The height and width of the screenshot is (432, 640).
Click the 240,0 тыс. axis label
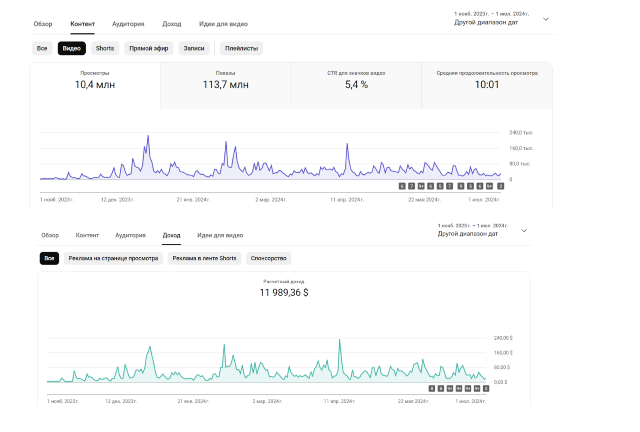click(x=521, y=133)
